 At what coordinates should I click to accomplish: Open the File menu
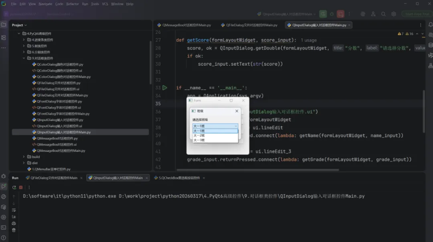[x=14, y=4]
